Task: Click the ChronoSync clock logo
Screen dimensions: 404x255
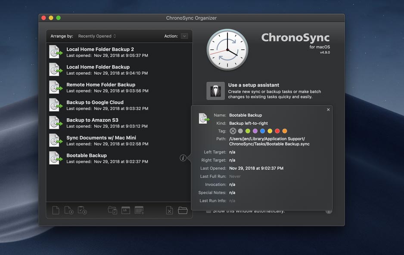Action: [x=227, y=49]
